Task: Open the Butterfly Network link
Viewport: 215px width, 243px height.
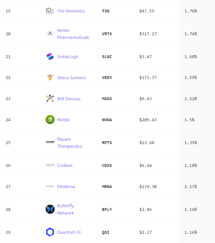Action: tap(66, 209)
